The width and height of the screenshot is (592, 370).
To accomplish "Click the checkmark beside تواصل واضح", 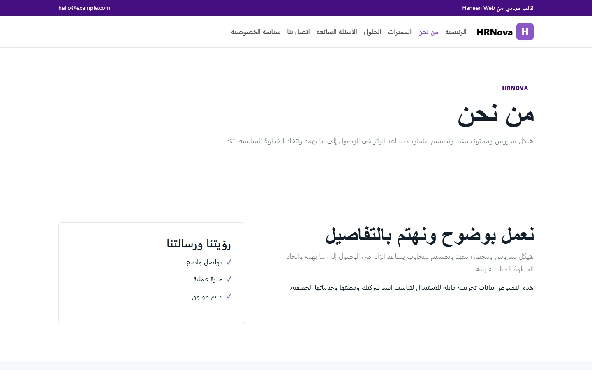I will tap(229, 262).
